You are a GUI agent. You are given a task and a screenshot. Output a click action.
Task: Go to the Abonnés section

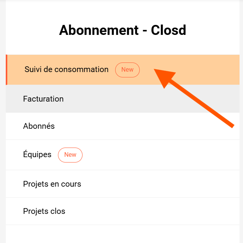39,126
